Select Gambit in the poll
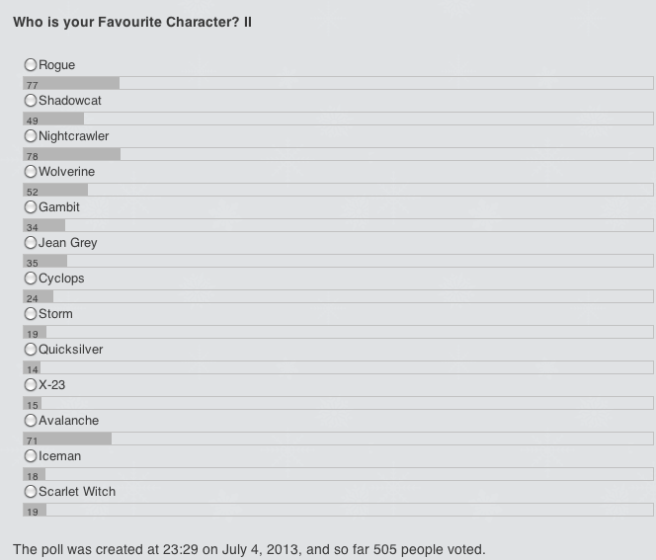Viewport: 656px width, 560px height. (31, 207)
